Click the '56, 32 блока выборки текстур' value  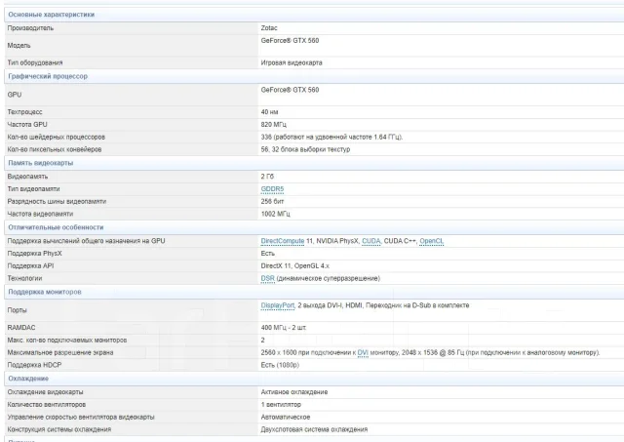pyautogui.click(x=305, y=149)
